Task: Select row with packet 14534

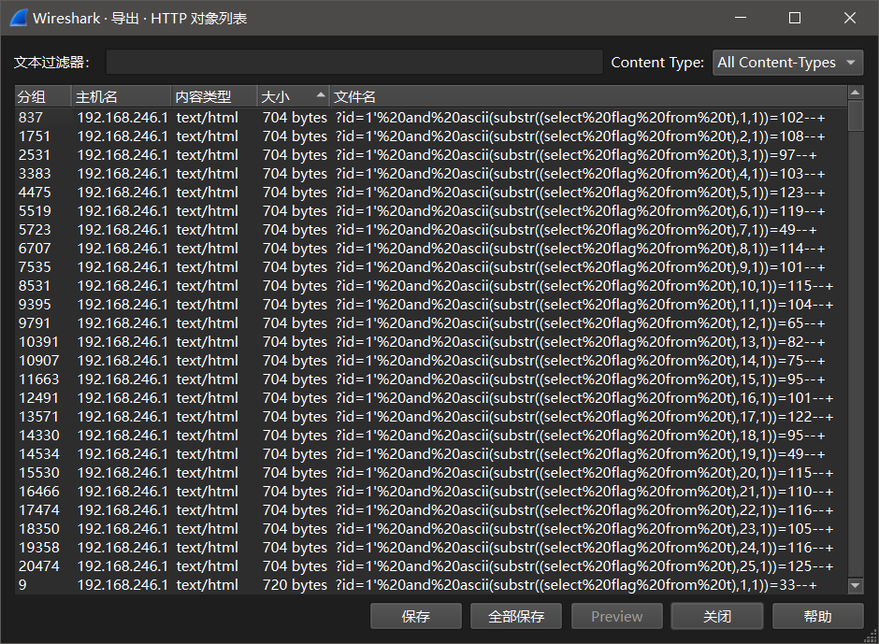Action: tap(430, 454)
